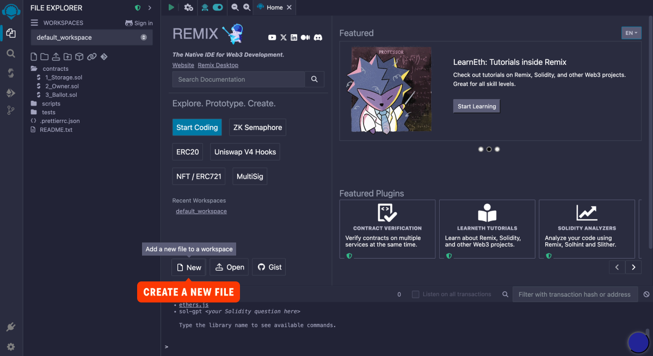
Task: Click the transaction hash filter field
Action: click(x=575, y=294)
